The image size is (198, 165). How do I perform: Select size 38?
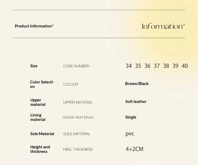166,66
